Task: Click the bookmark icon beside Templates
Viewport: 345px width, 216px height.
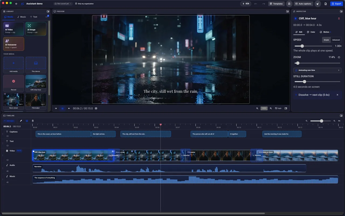Action: click(x=289, y=4)
